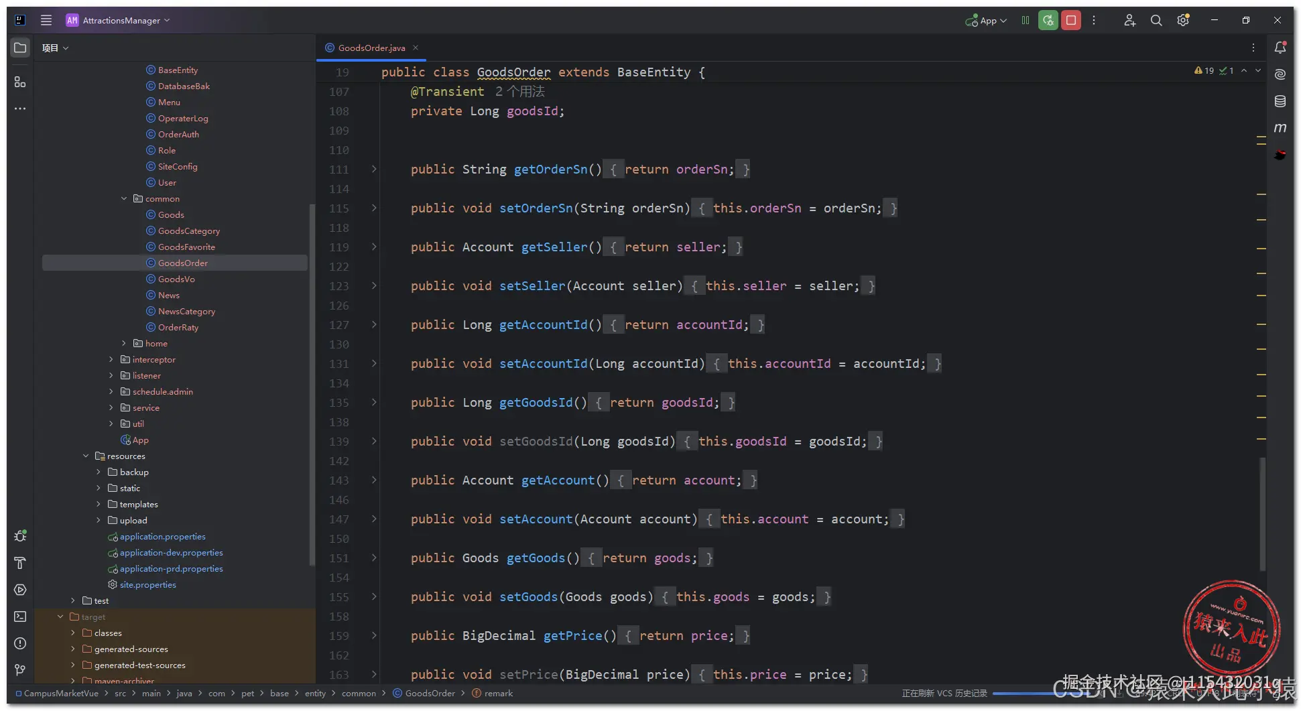Unfold the setSeller method at line 123
This screenshot has width=1301, height=711.
[374, 285]
